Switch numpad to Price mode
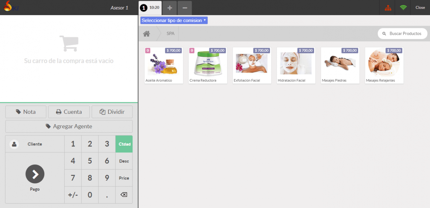The image size is (430, 208). (x=124, y=178)
